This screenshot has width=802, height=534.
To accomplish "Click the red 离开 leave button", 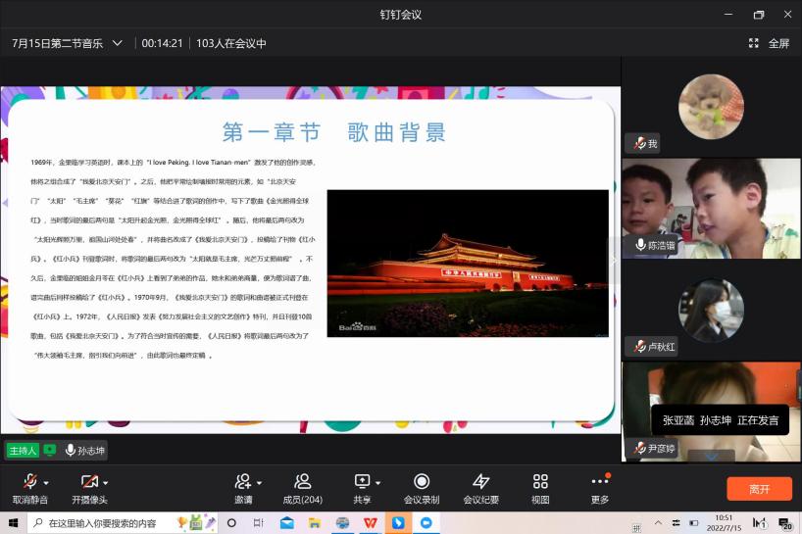I will click(x=759, y=488).
